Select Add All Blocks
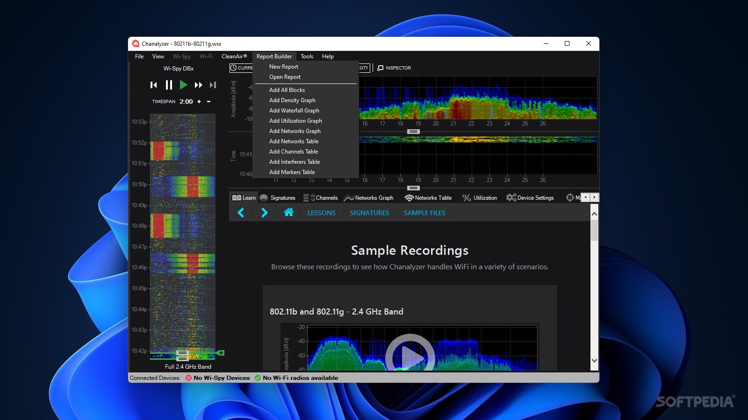Viewport: 748px width, 420px height. [x=287, y=90]
